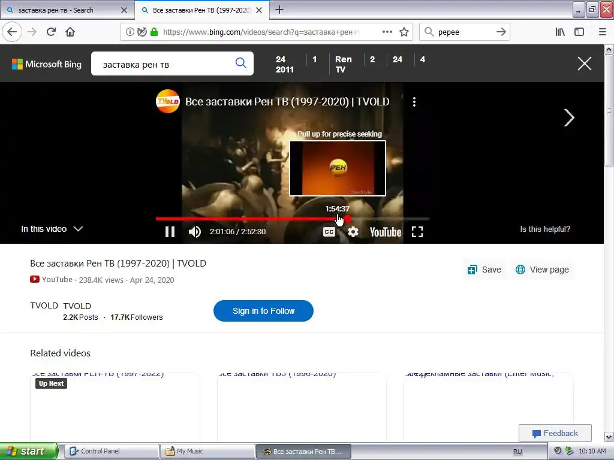Switch to Control Panel taskbar window
The image size is (614, 460).
pos(112,451)
